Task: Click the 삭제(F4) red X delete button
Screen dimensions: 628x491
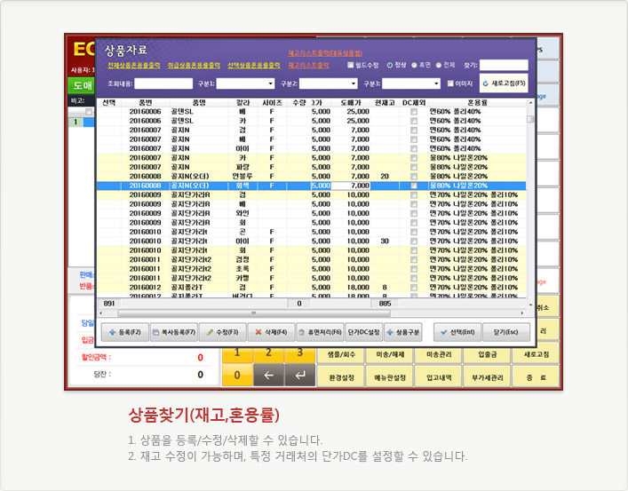Action: tap(271, 332)
